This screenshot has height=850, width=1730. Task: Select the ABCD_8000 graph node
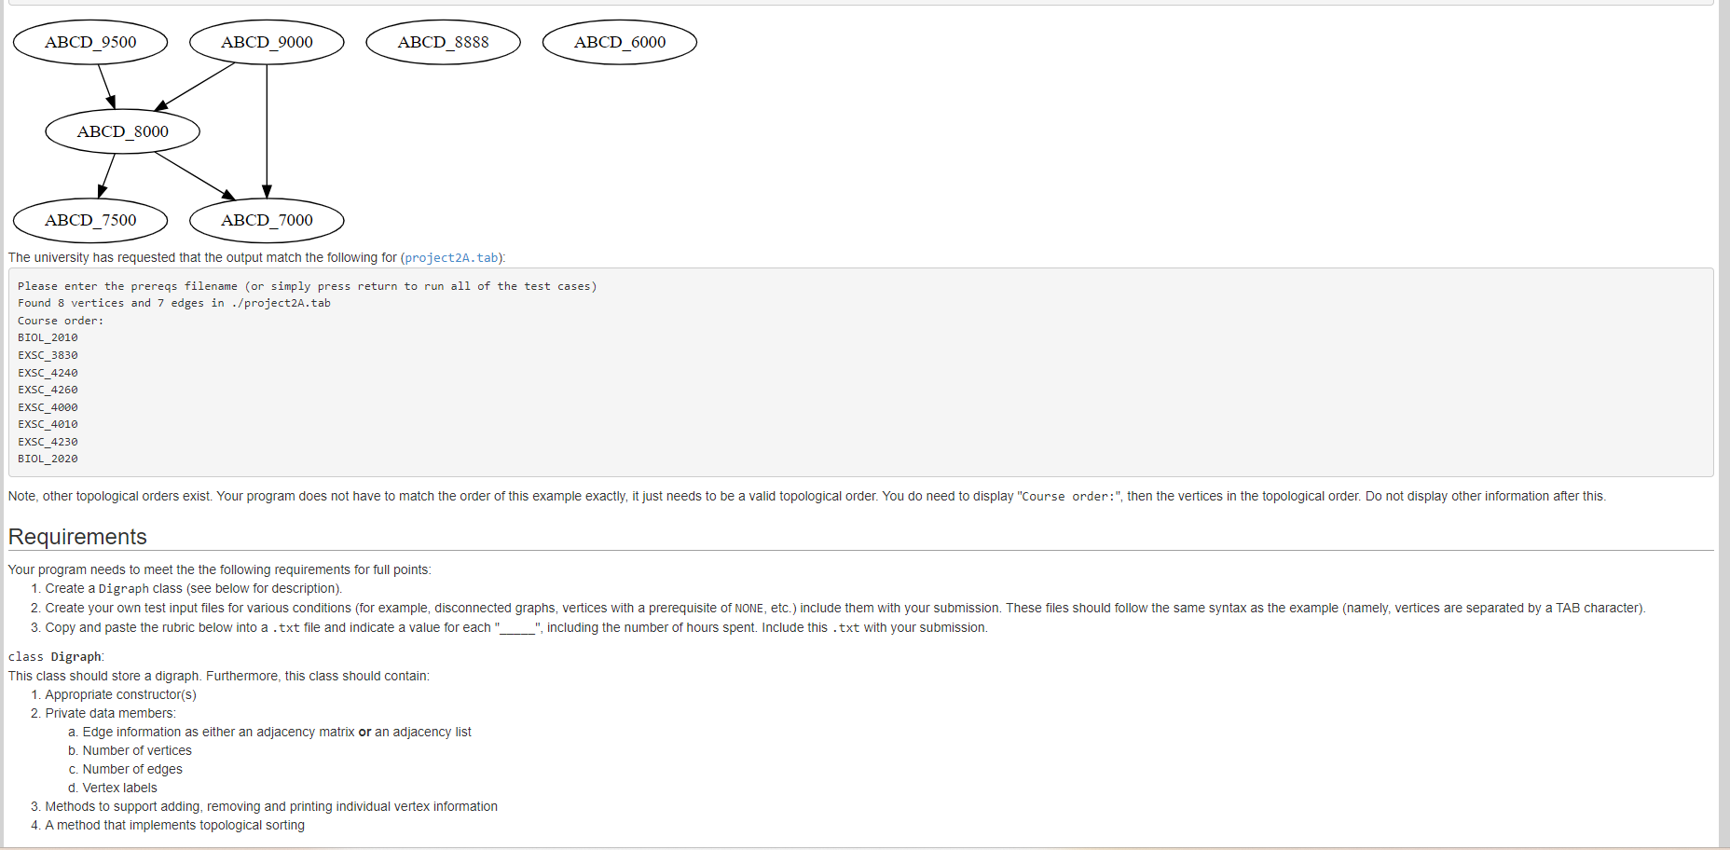(122, 130)
